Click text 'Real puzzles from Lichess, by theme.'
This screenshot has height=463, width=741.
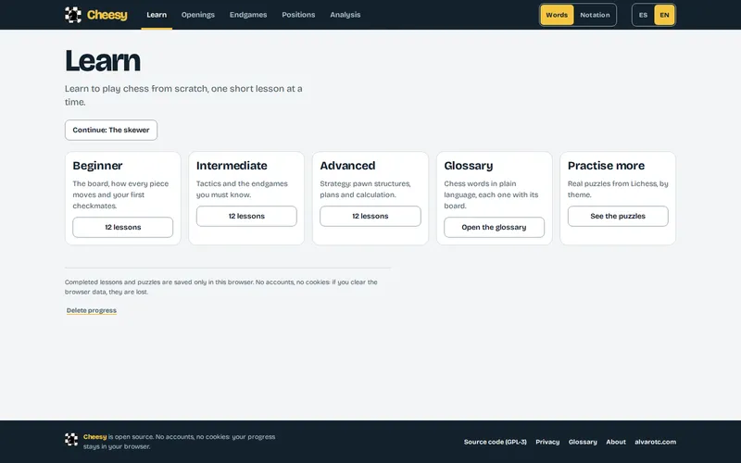pyautogui.click(x=618, y=189)
